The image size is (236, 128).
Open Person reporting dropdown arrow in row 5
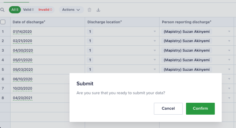tap(229, 69)
